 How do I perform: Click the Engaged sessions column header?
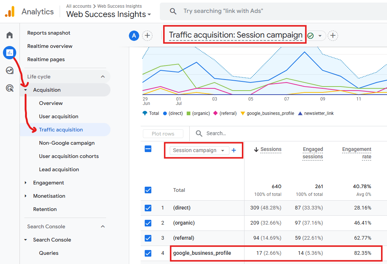[x=313, y=153]
